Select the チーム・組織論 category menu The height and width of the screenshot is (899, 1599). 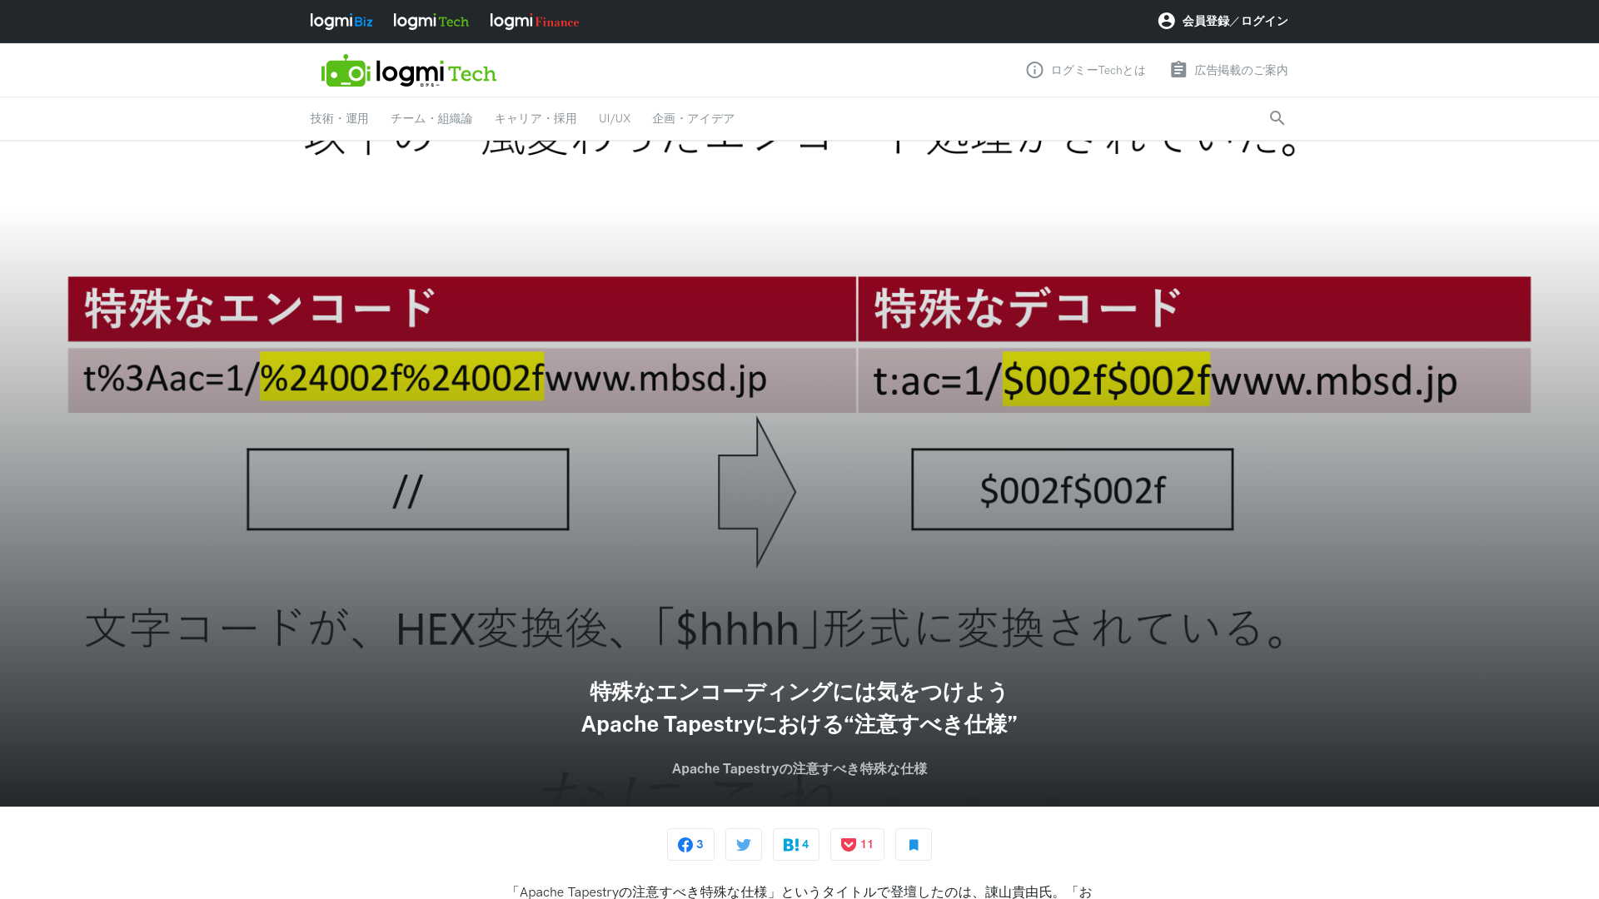tap(431, 119)
